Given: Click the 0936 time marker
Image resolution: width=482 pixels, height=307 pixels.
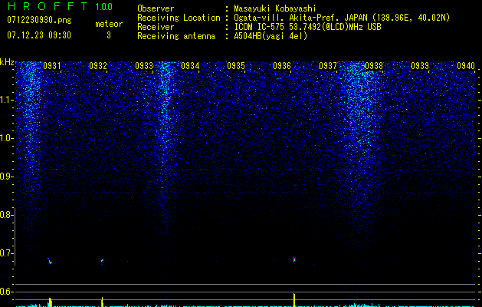Looking at the screenshot, I should pos(282,66).
